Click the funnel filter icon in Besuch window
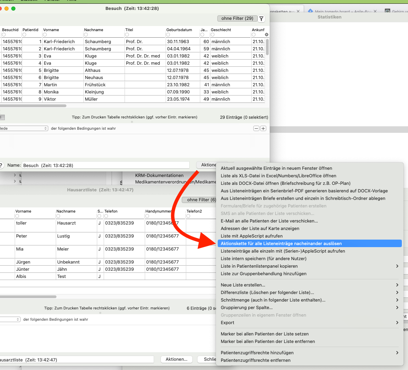This screenshot has height=370, width=408. 261,18
